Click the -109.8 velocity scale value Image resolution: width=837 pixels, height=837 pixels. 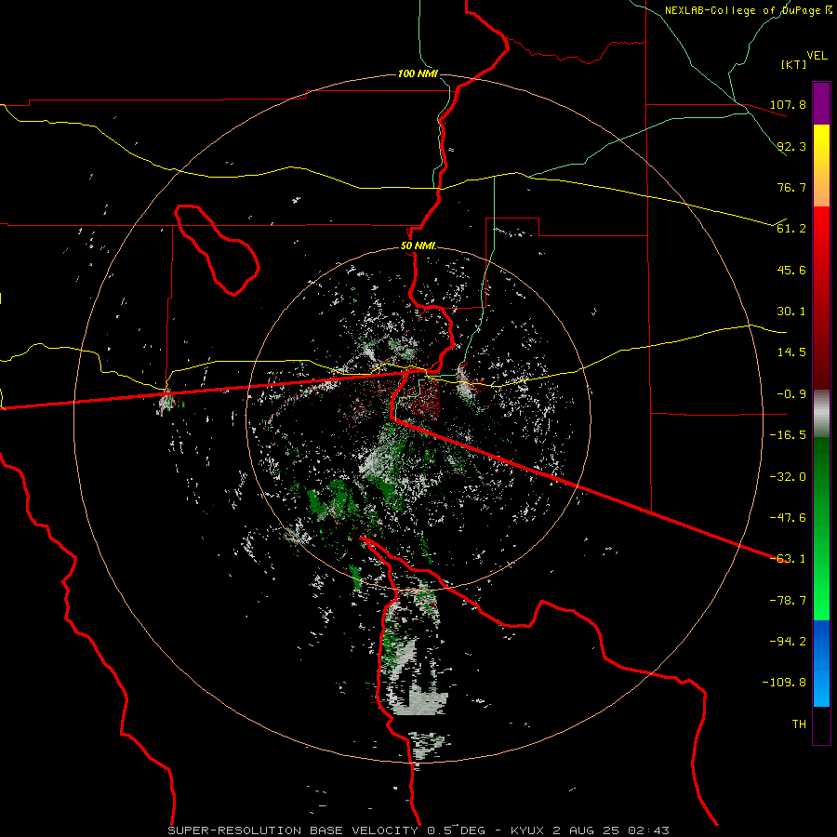pyautogui.click(x=784, y=683)
